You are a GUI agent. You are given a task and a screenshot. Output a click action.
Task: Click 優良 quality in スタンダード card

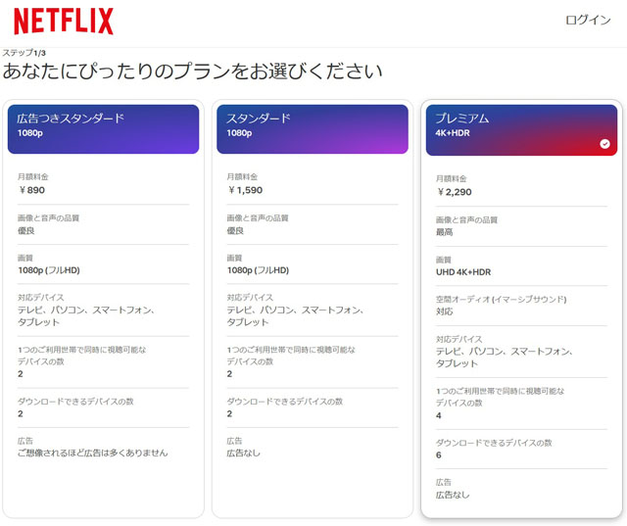coord(235,230)
